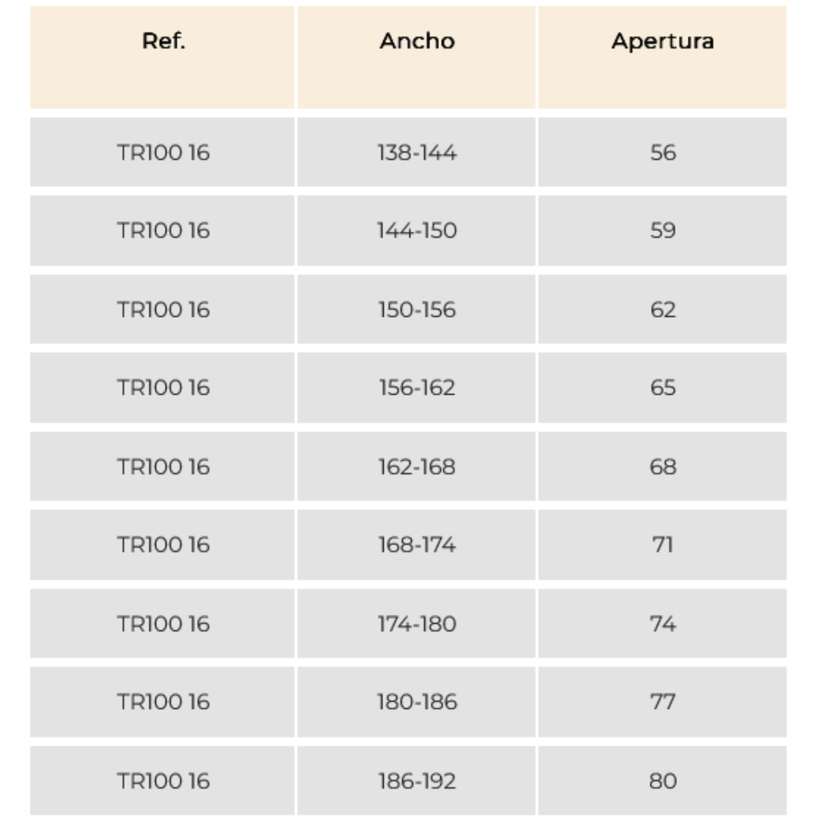Click the Apertura value 59
The width and height of the screenshot is (818, 818).
pos(663,230)
